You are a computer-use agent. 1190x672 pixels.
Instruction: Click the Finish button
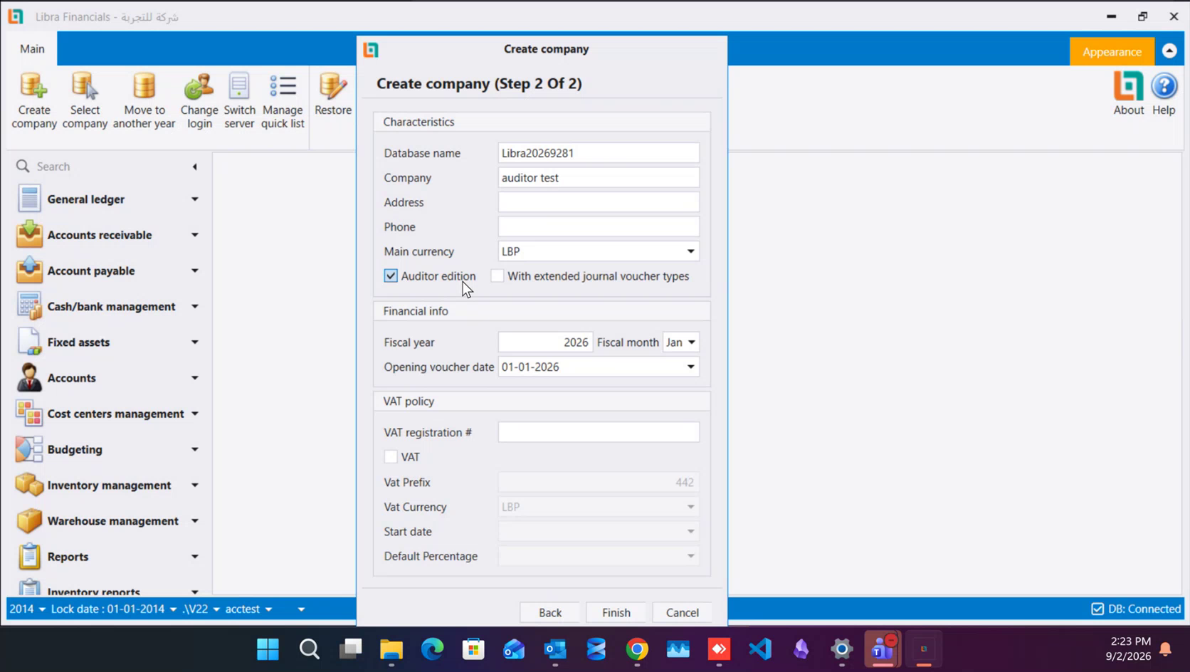tap(616, 612)
